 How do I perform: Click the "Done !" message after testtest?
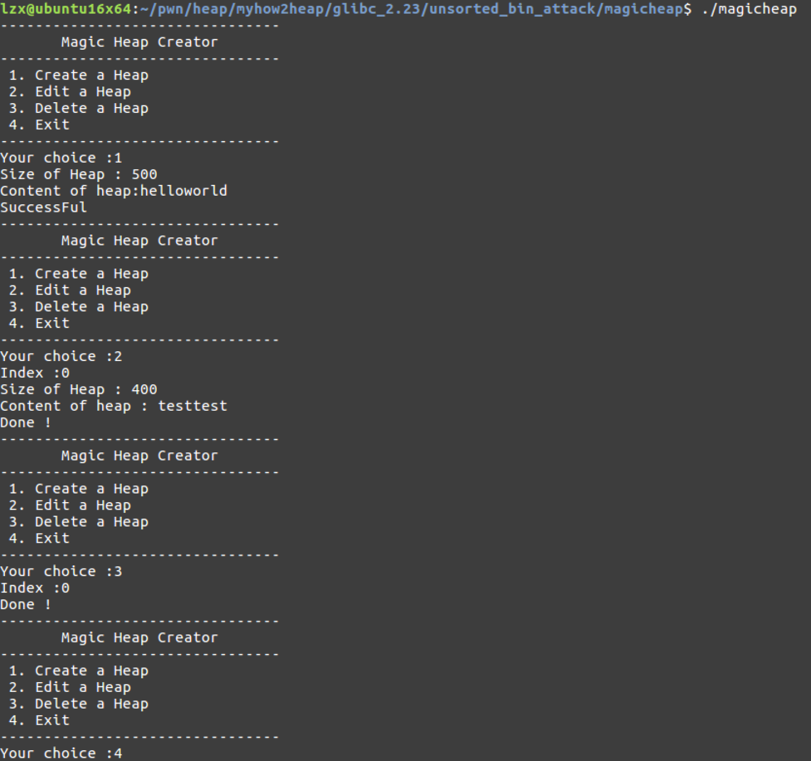[25, 423]
